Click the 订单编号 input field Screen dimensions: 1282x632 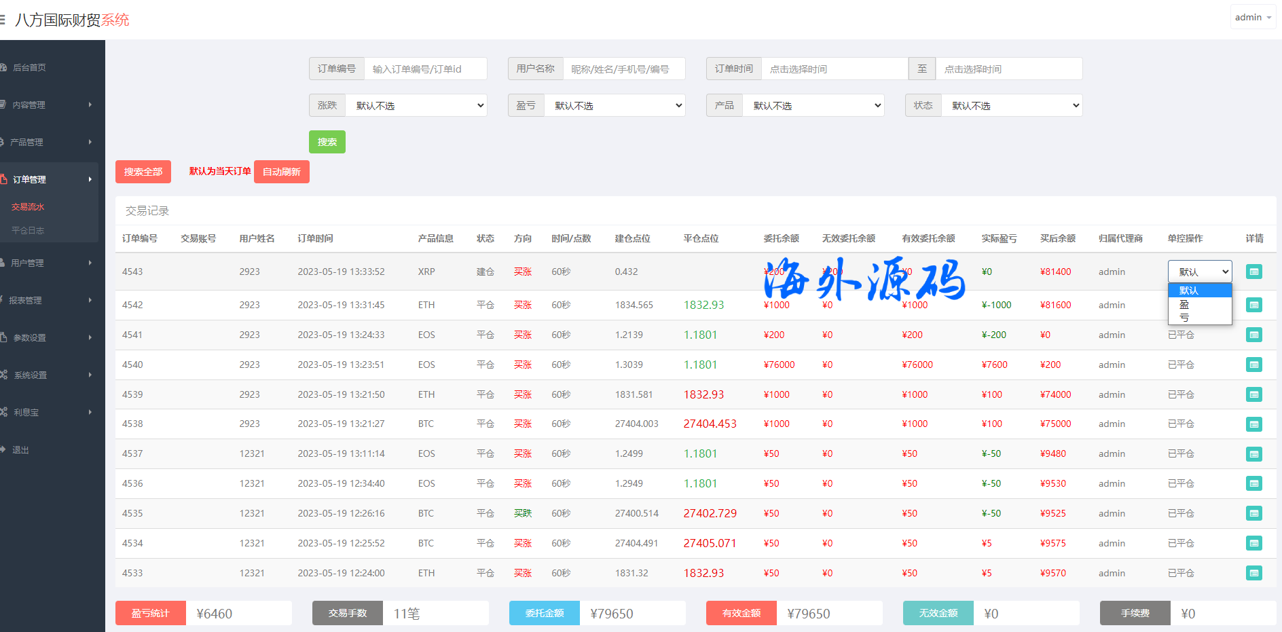[x=425, y=69]
